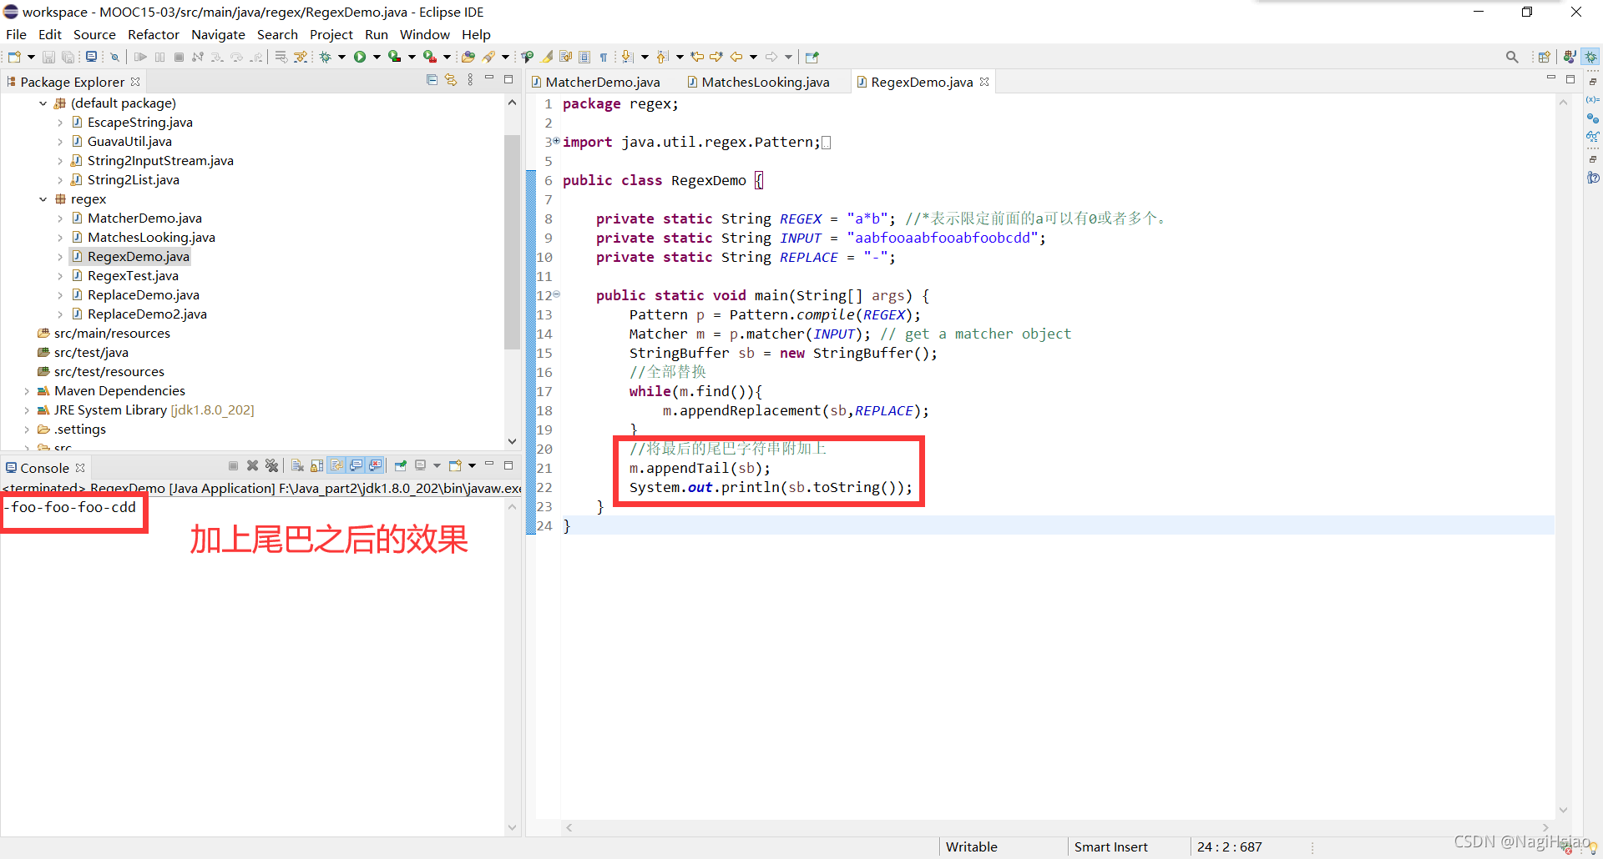The image size is (1603, 859).
Task: Collapse the main method fold marker
Action: [x=556, y=294]
